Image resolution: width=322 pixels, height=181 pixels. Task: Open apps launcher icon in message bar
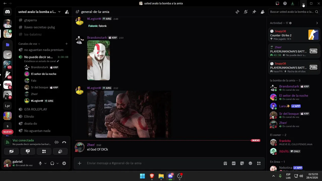click(259, 163)
